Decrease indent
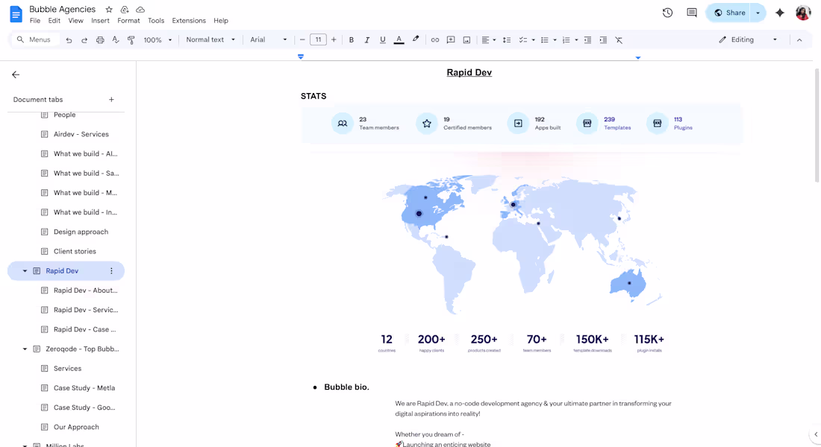Viewport: 821px width, 447px height. pyautogui.click(x=587, y=39)
